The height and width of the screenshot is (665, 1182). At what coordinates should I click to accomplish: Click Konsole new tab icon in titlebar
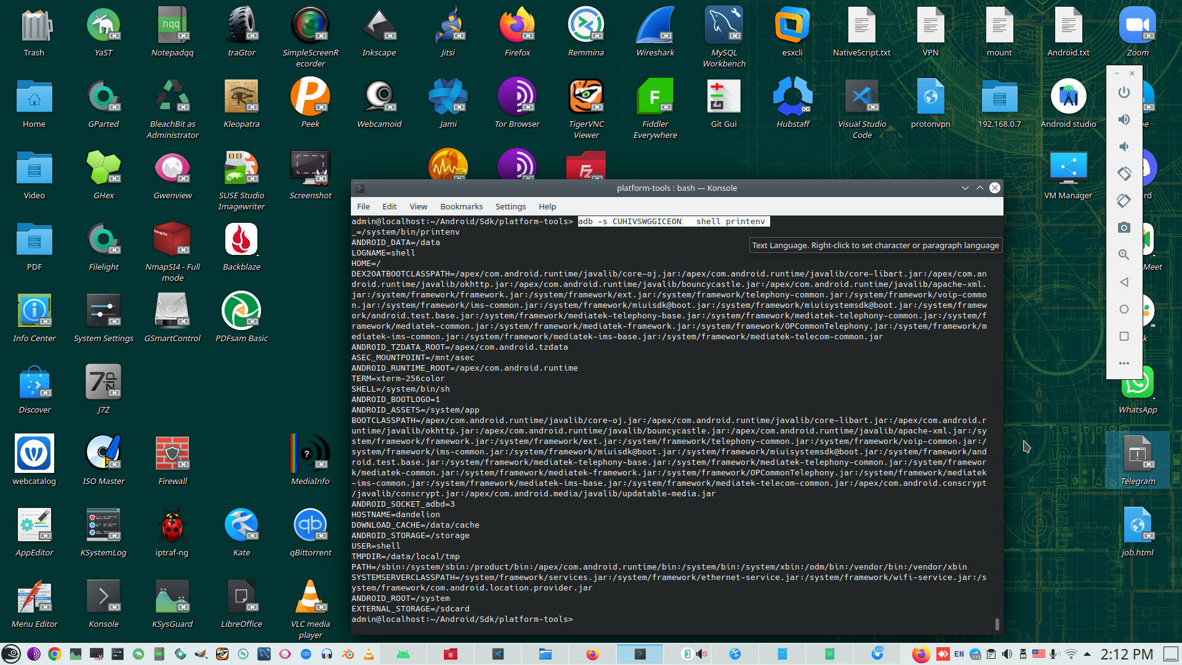click(x=360, y=188)
